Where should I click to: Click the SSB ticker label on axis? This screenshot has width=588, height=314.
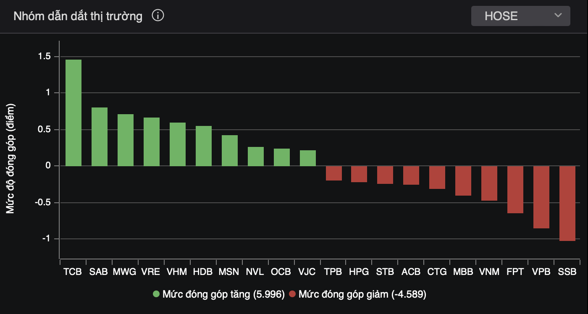pyautogui.click(x=567, y=272)
